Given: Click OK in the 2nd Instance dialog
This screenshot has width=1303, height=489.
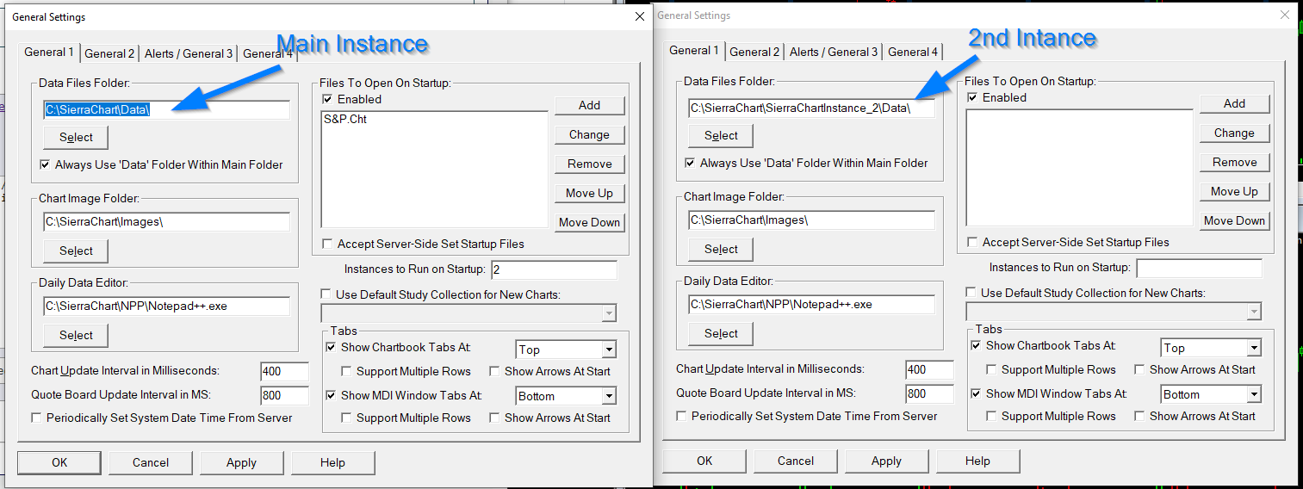Looking at the screenshot, I should (704, 461).
